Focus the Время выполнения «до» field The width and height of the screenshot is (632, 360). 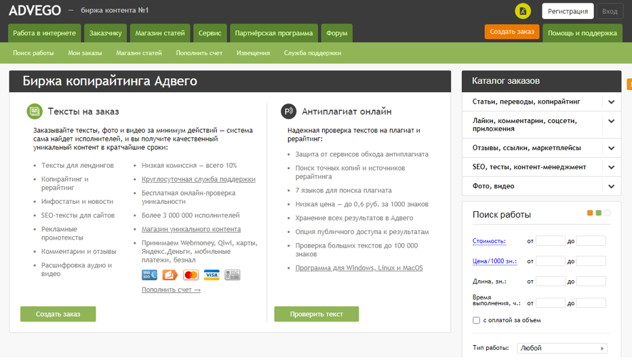pyautogui.click(x=591, y=303)
